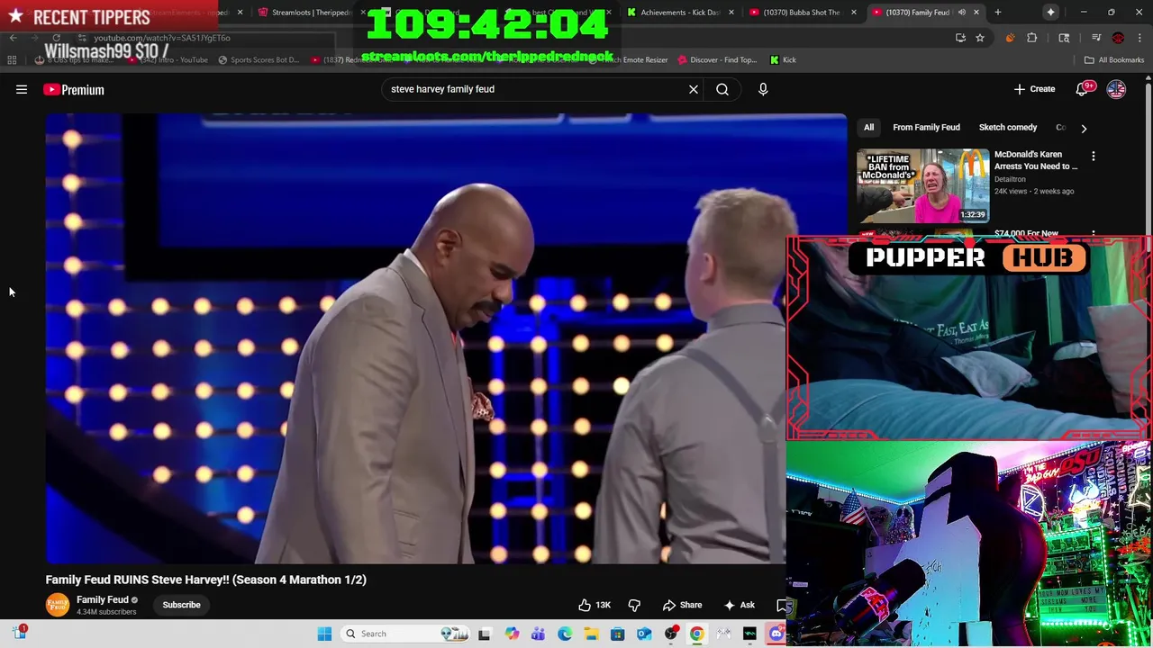Clear the search text with the X
Image resolution: width=1153 pixels, height=648 pixels.
694,89
